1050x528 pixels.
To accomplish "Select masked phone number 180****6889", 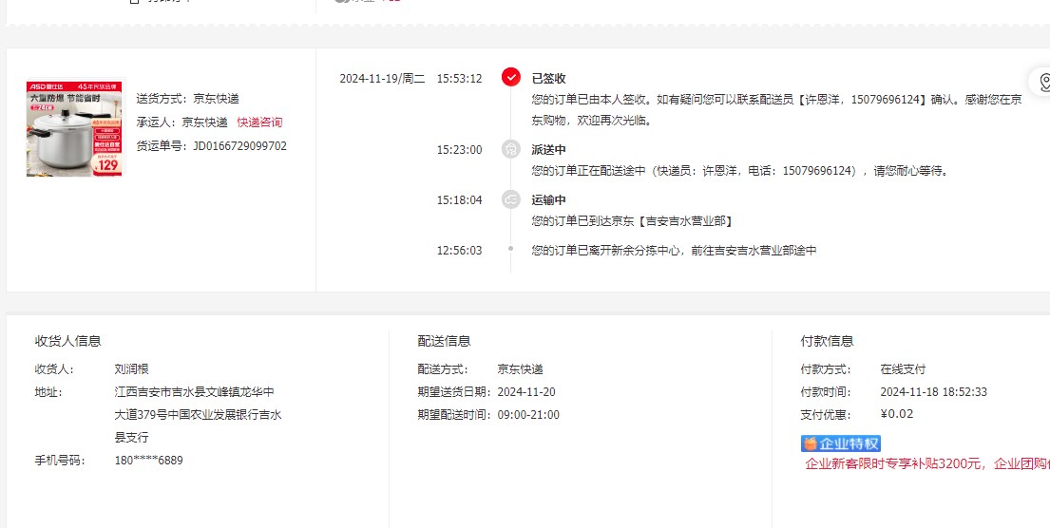I will coord(148,461).
